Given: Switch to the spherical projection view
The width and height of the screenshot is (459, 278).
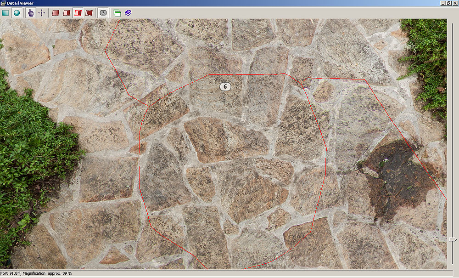Looking at the screenshot, I should click(x=17, y=13).
